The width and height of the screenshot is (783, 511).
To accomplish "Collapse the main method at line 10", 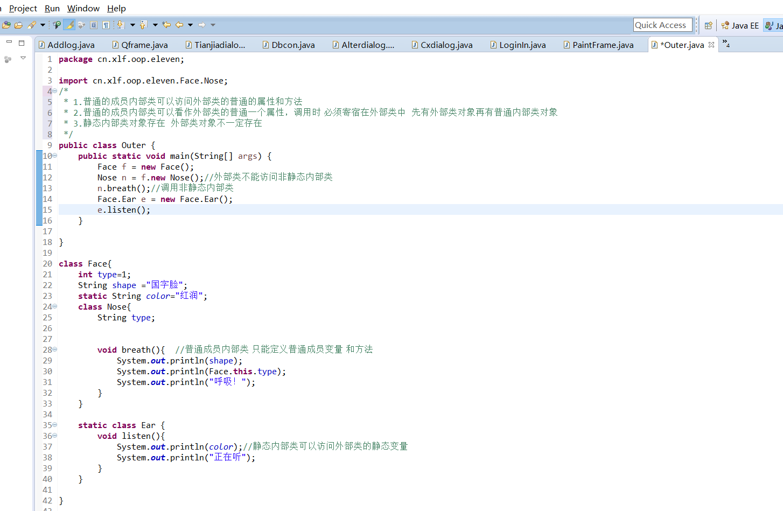I will tap(54, 156).
